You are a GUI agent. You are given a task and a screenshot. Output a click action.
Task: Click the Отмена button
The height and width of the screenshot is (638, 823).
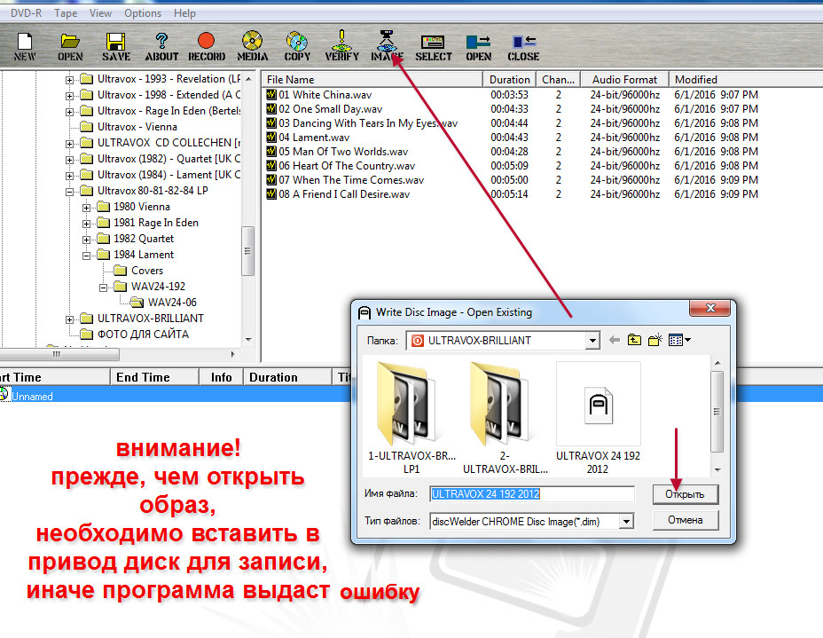coord(685,520)
